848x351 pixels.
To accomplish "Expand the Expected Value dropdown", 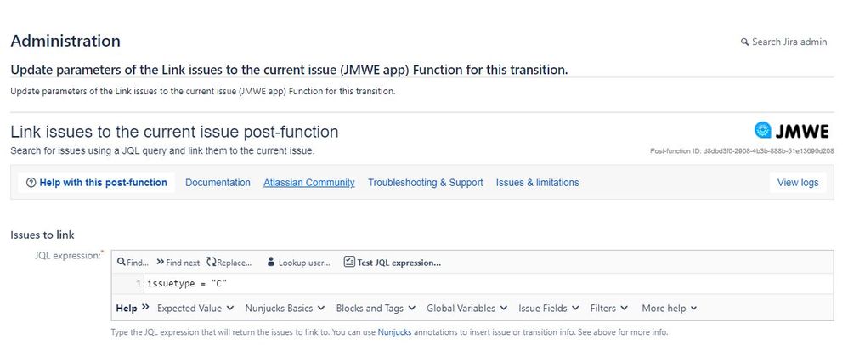I will (x=195, y=308).
